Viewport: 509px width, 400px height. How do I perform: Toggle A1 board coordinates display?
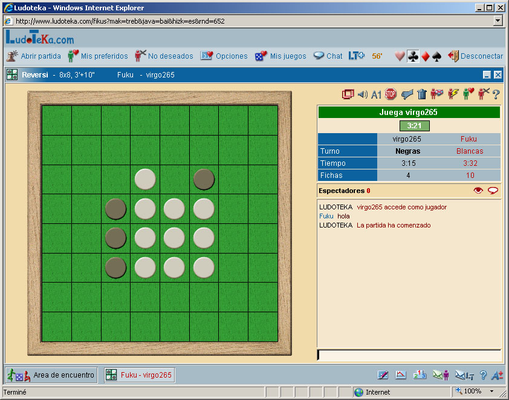(376, 94)
